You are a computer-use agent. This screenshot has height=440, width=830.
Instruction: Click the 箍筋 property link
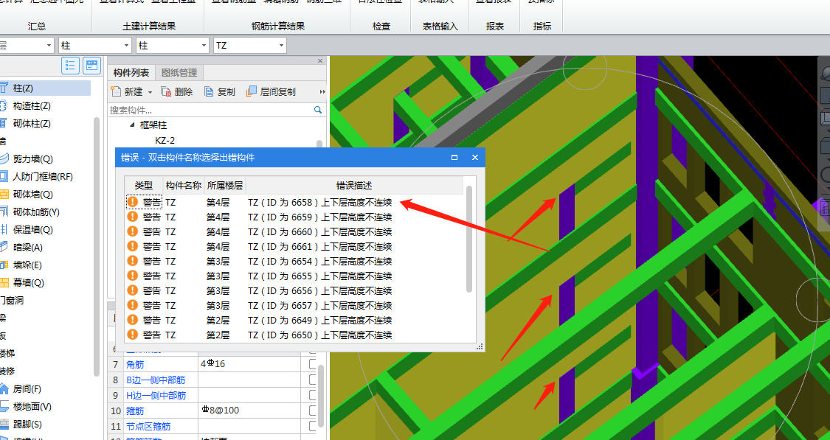point(135,411)
